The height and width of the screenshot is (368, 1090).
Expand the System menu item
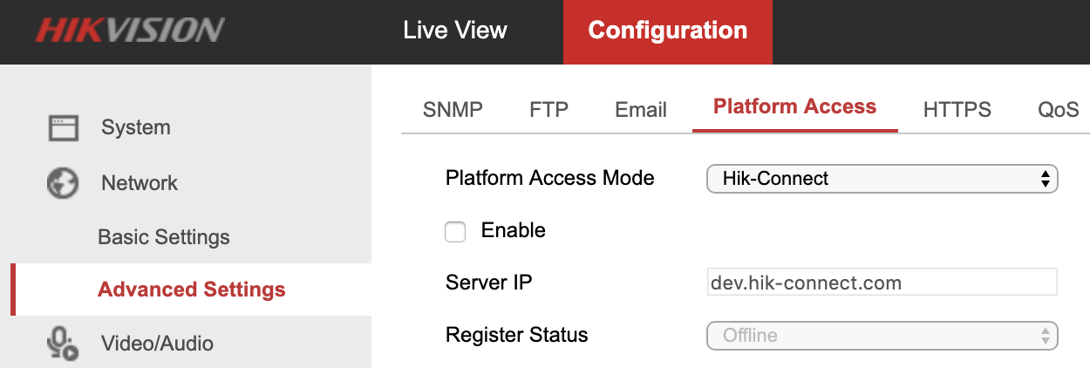click(x=135, y=127)
